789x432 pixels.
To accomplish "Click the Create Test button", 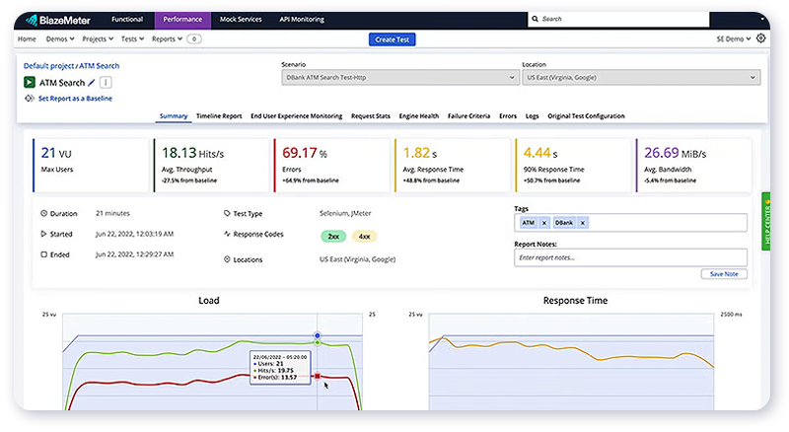I will point(393,38).
